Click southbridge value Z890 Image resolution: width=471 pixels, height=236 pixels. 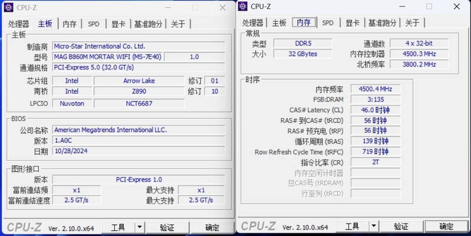tap(139, 91)
